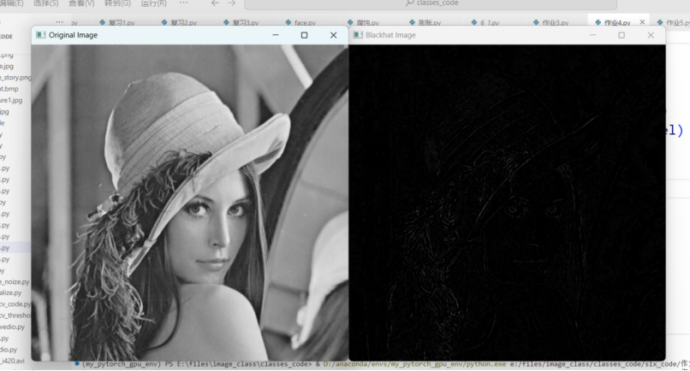Maximize the Original Image window
This screenshot has width=690, height=371.
tap(304, 35)
